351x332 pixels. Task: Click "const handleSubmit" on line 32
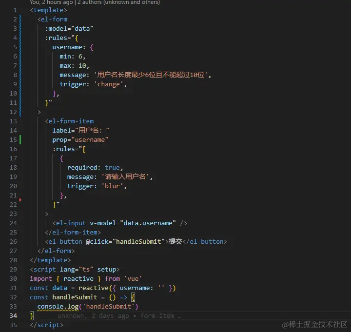(63, 297)
